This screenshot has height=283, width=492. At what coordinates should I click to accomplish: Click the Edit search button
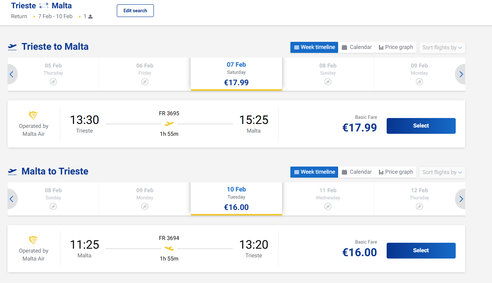[135, 11]
